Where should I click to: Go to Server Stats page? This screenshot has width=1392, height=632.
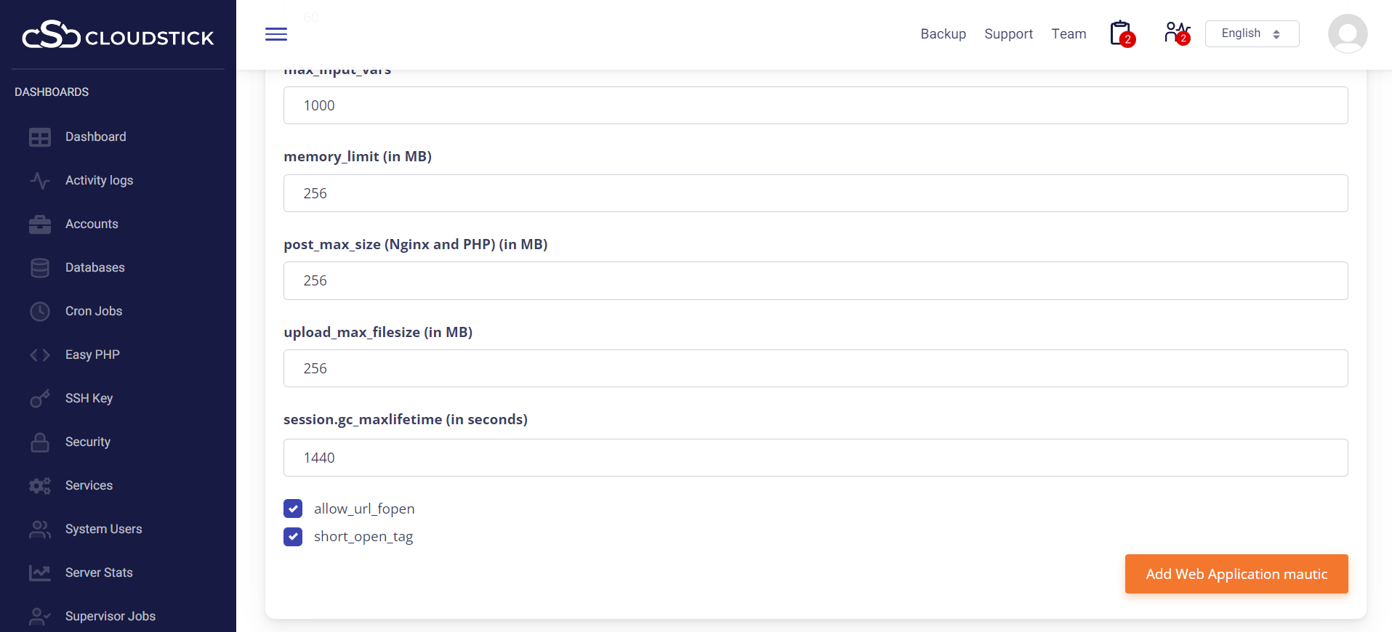[99, 572]
